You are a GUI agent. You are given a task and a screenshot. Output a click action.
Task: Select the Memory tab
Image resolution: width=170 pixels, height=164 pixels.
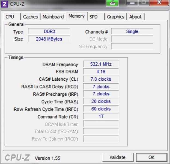pos(77,16)
